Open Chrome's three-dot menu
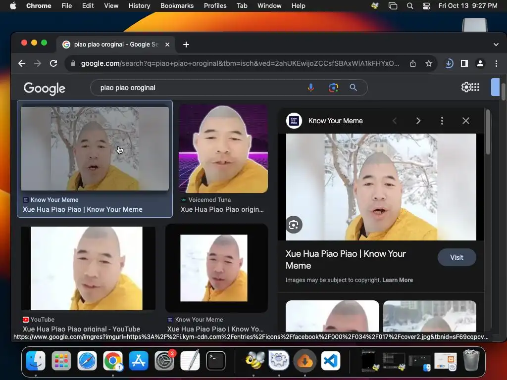Screen dimensions: 507x380 [496, 63]
